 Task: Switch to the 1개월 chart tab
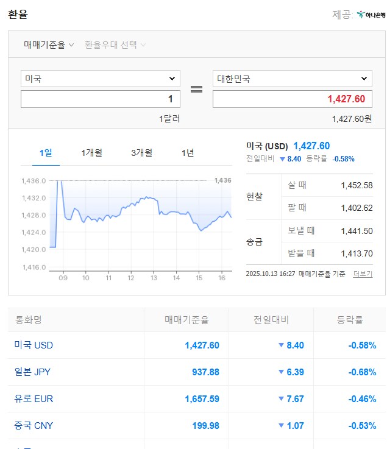92,153
